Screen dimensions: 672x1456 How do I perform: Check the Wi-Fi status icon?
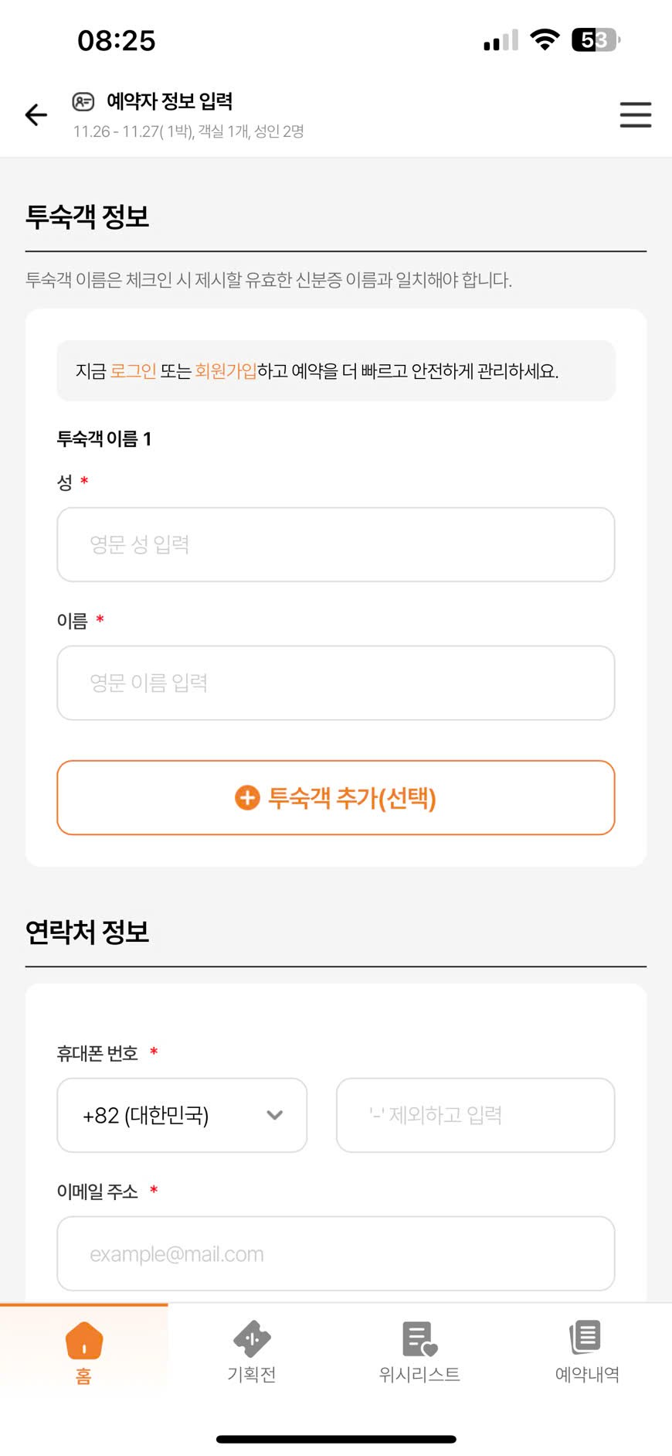[545, 40]
